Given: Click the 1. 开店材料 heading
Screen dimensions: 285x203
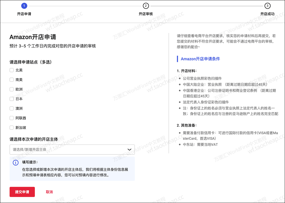Looking at the screenshot, I should (187, 71).
